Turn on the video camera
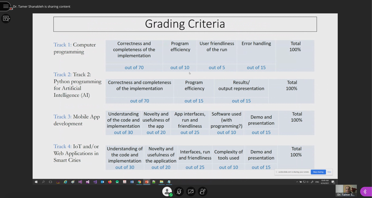372x198 pixels. (x=191, y=191)
